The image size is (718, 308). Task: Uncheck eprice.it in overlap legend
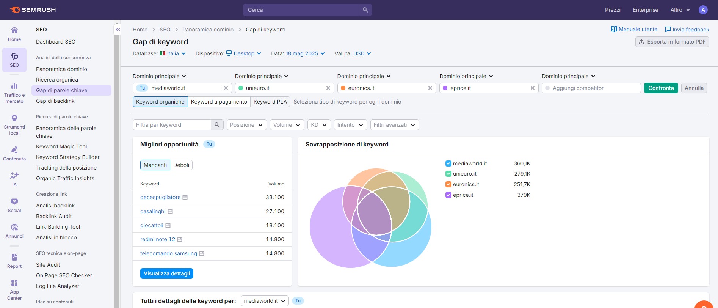(448, 195)
